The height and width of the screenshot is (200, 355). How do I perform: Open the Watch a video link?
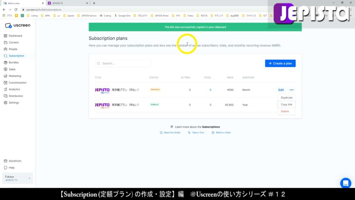point(221,133)
